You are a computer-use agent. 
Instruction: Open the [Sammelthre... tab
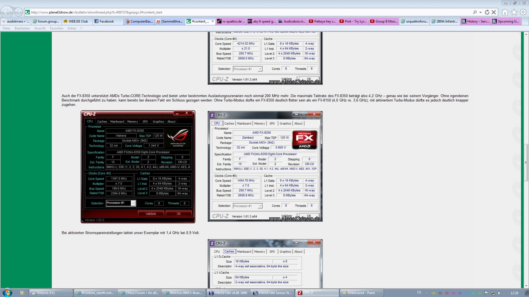coord(170,21)
